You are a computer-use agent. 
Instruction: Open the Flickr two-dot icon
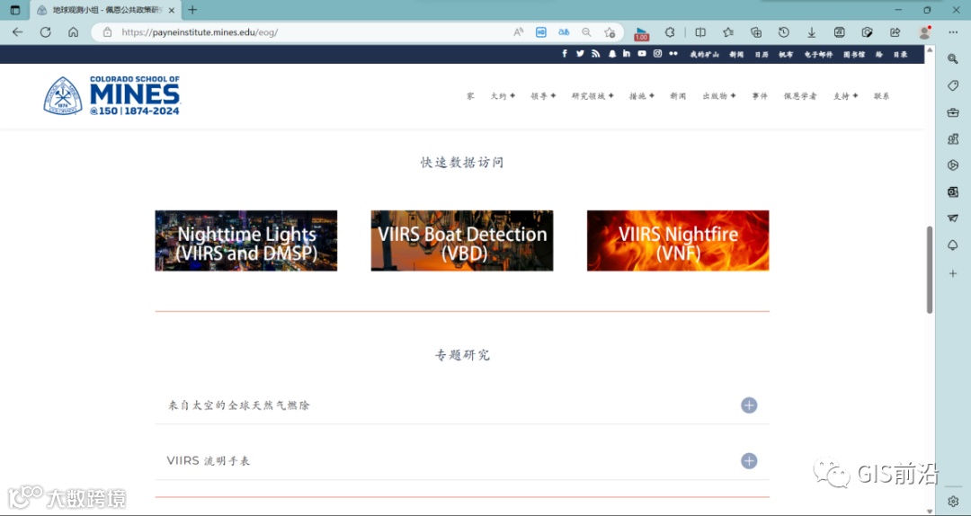pos(673,54)
